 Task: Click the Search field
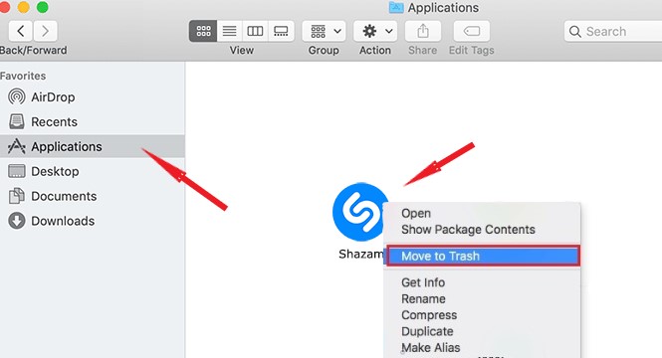click(x=613, y=31)
